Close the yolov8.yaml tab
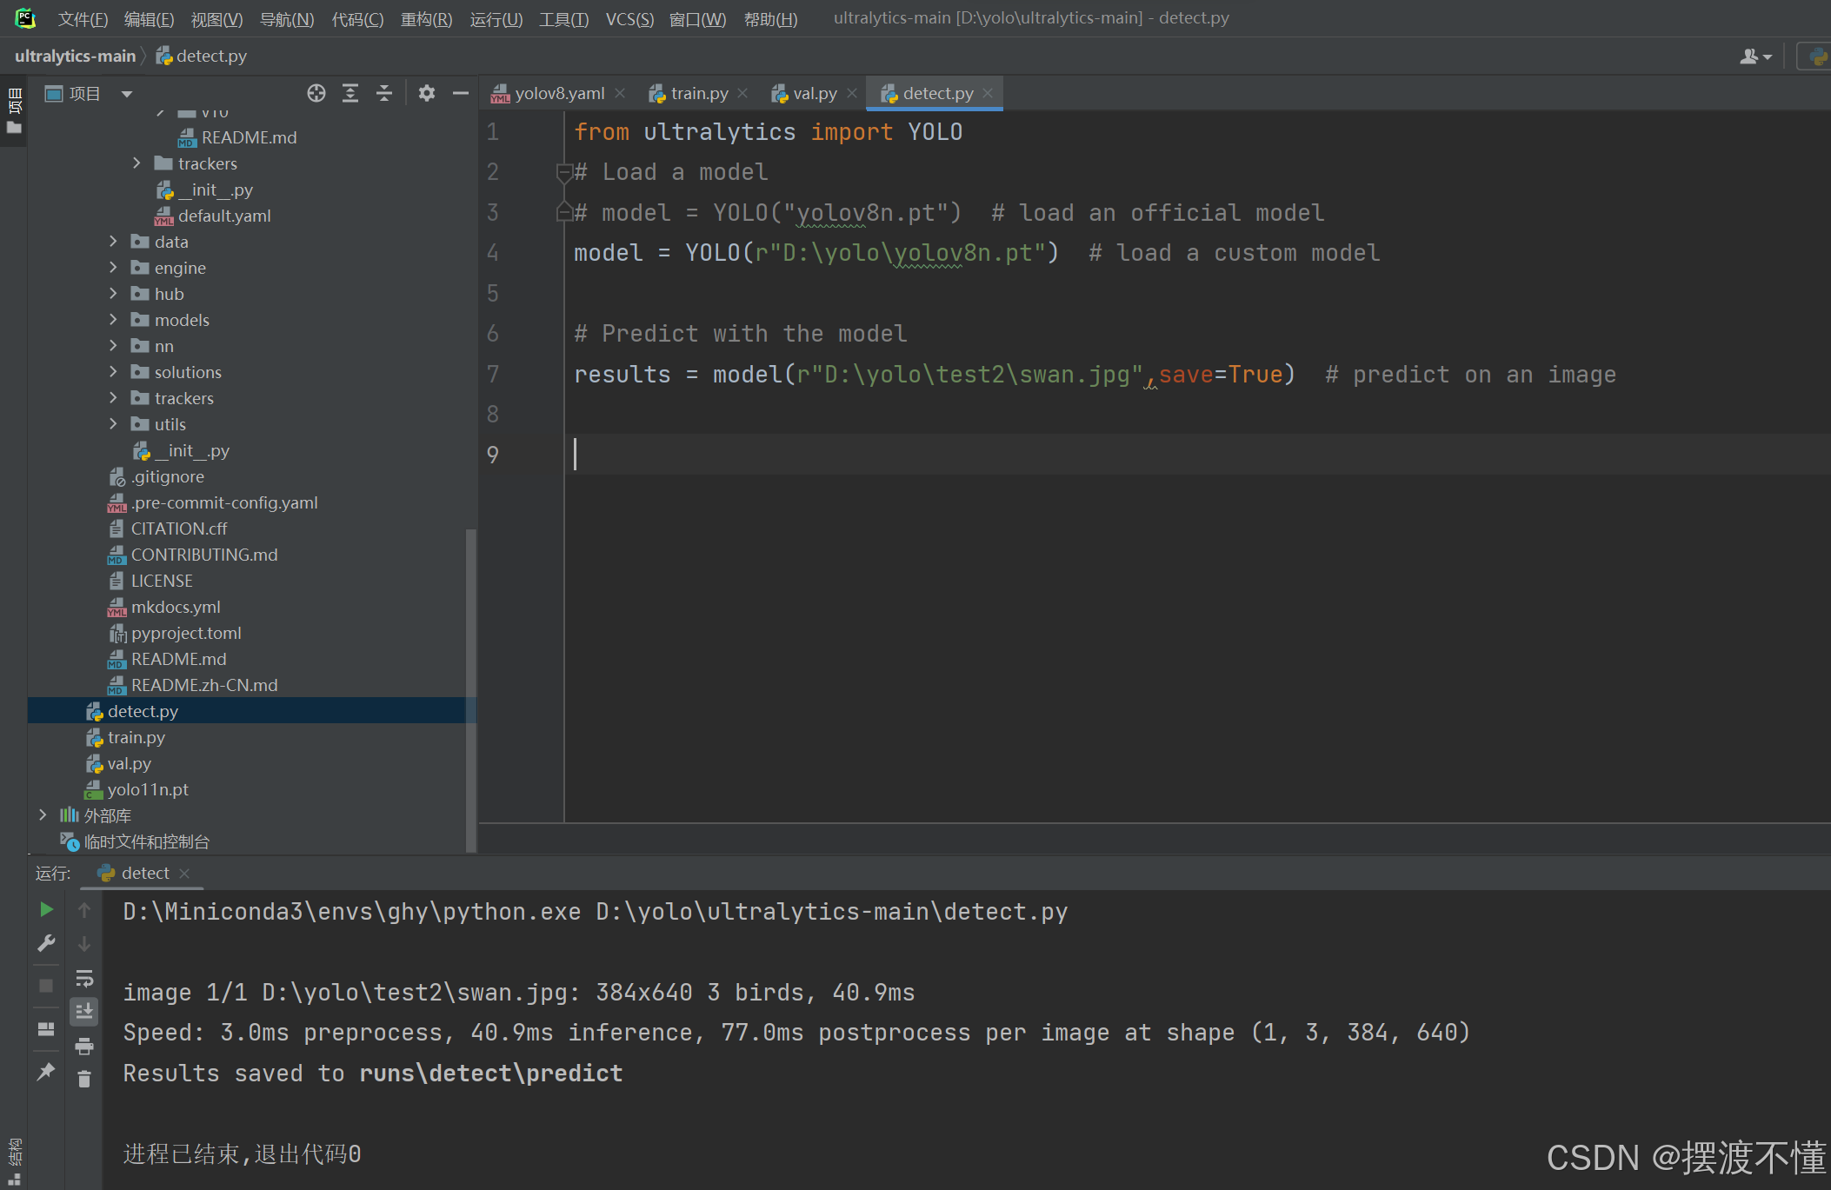The width and height of the screenshot is (1831, 1190). click(620, 94)
